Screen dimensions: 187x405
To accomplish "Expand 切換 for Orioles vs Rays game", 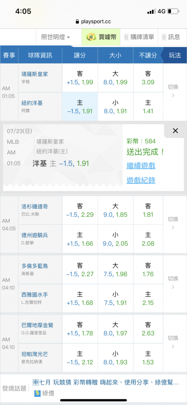I will tap(173, 342).
